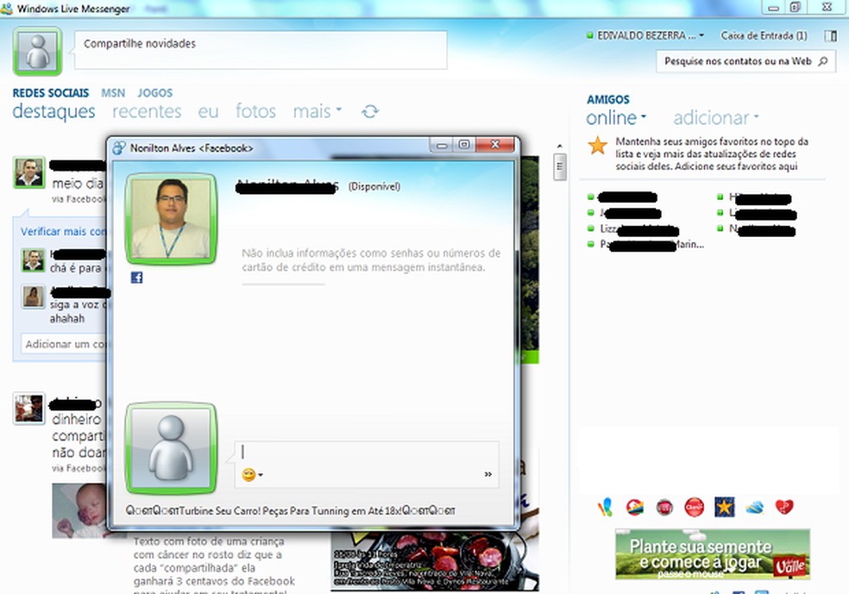The height and width of the screenshot is (594, 849).
Task: Click the Fiat logo icon in bottom bar
Action: click(x=664, y=508)
